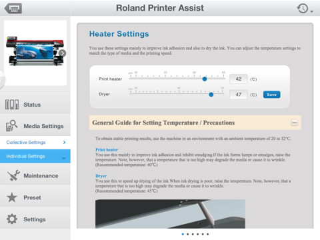Viewport: 320px width, 240px height.
Task: Adjust the Print heater slider handle
Action: click(205, 79)
